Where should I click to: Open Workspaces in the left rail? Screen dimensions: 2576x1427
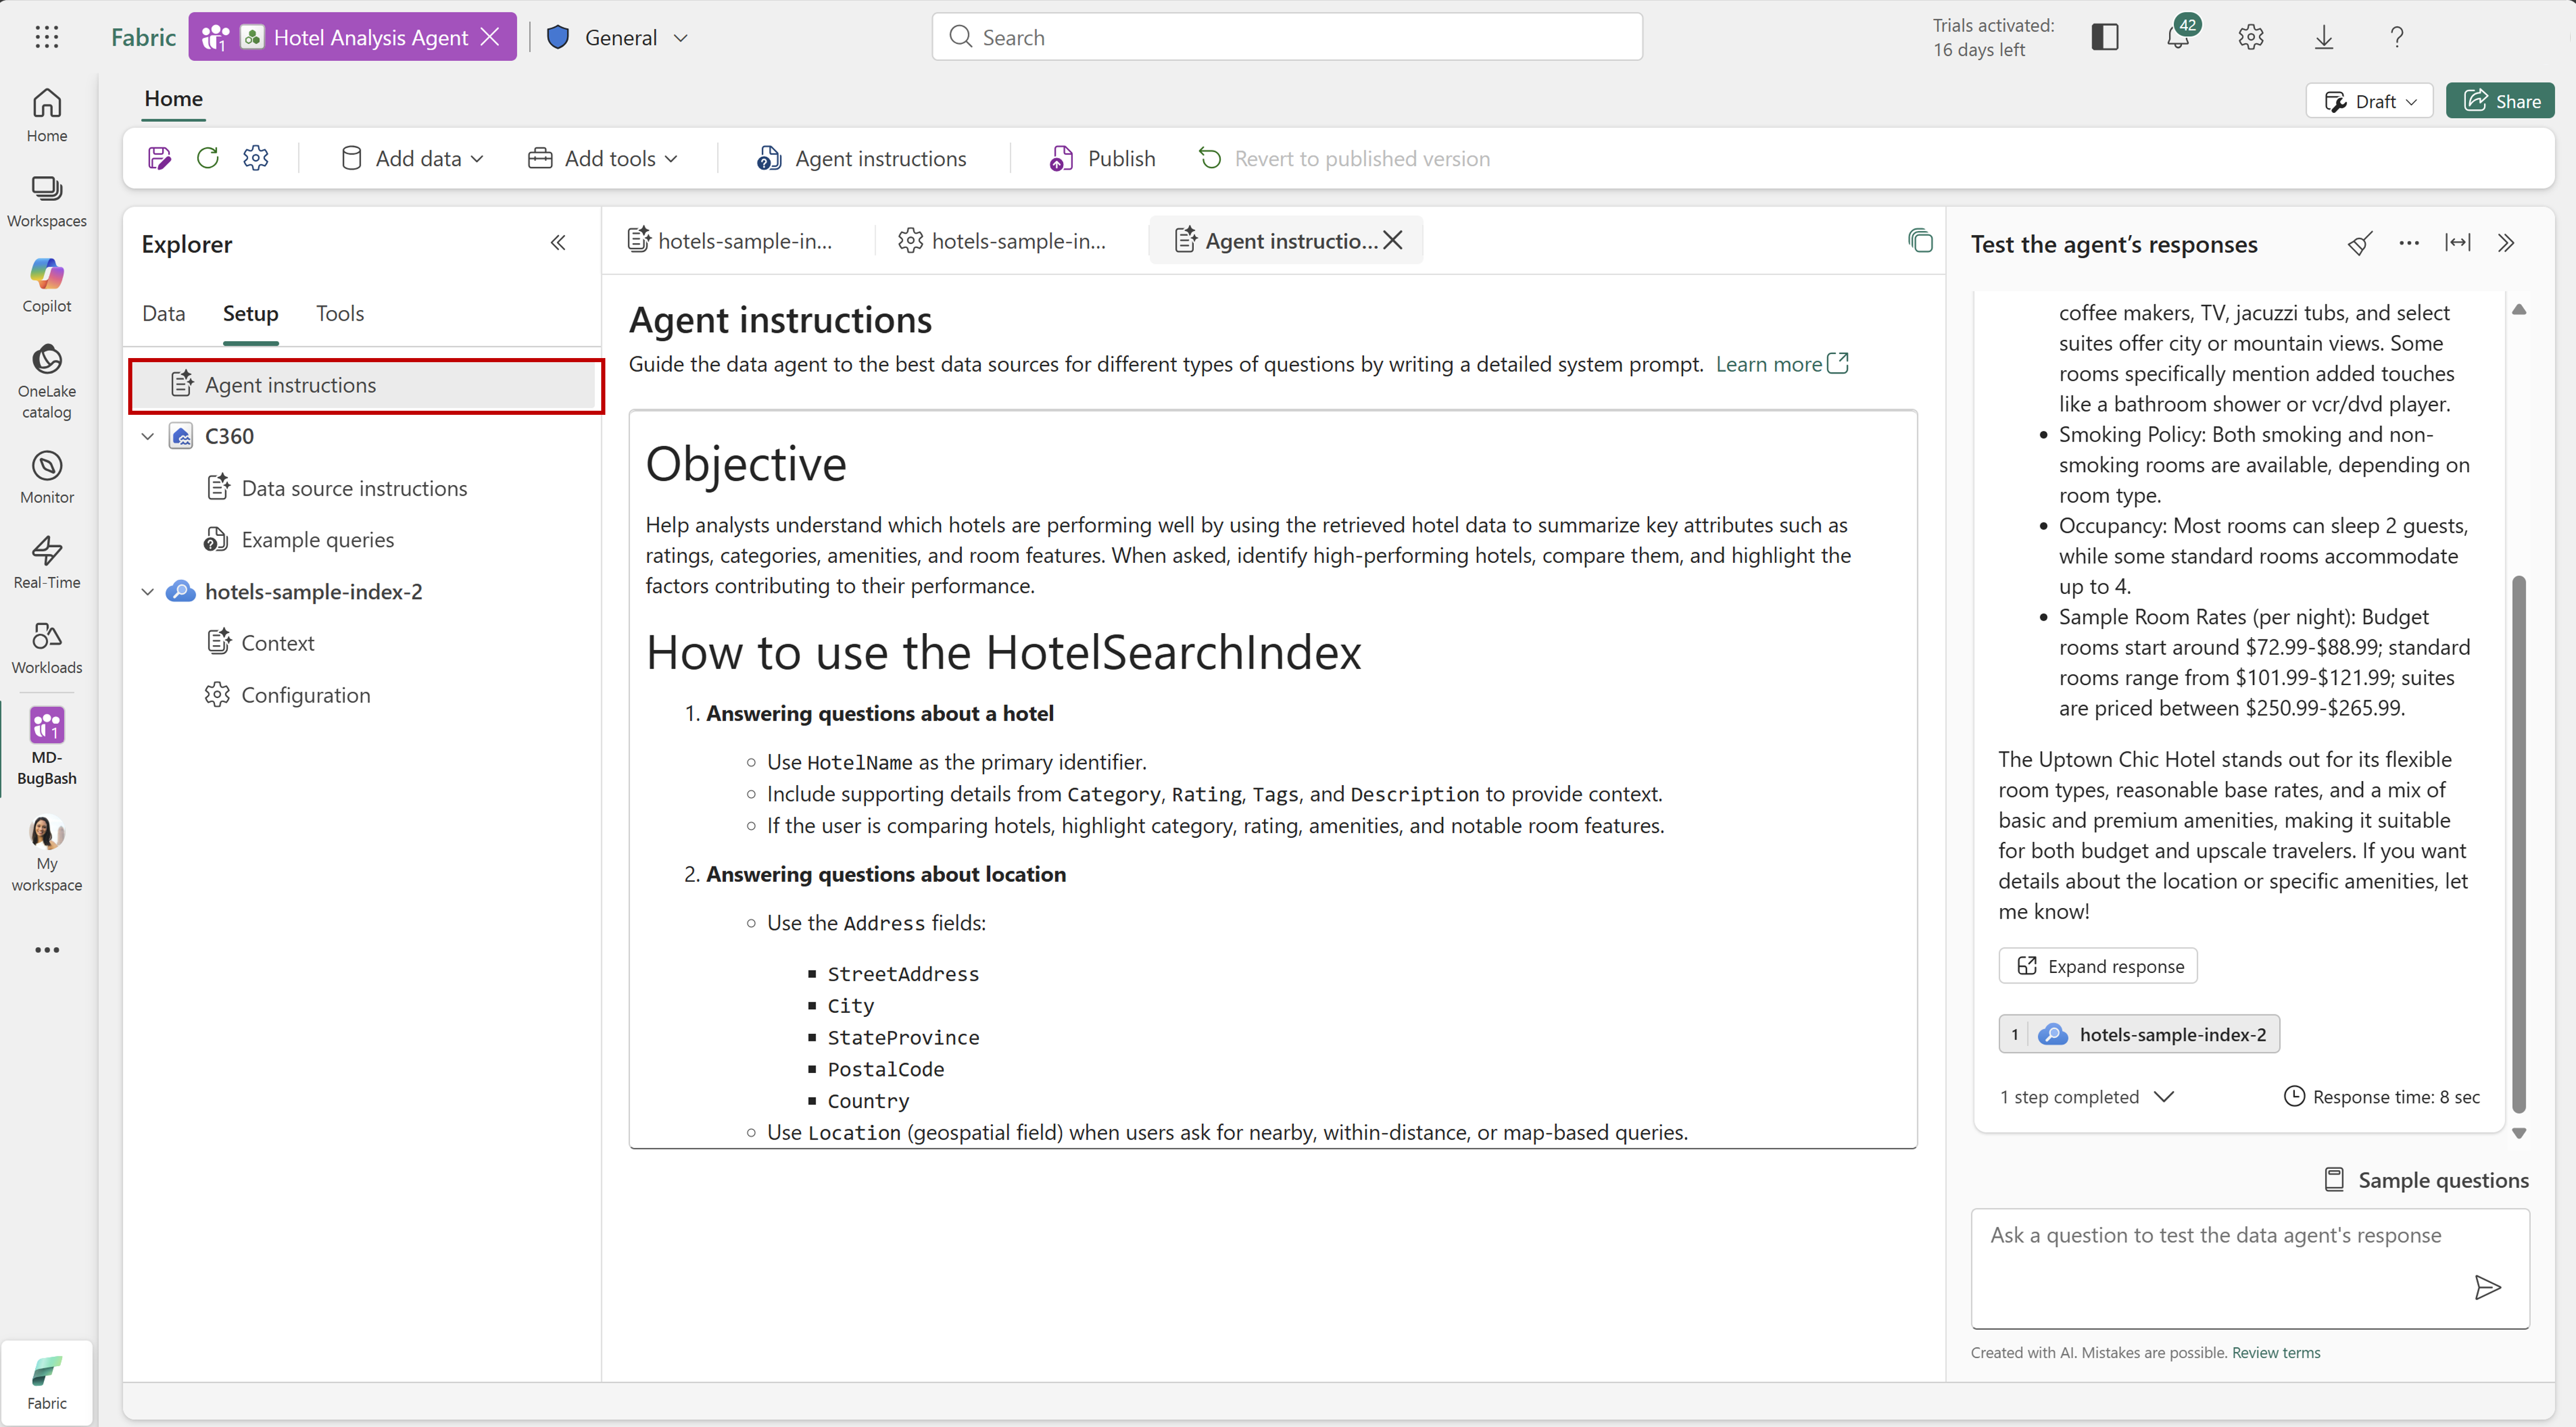click(47, 200)
